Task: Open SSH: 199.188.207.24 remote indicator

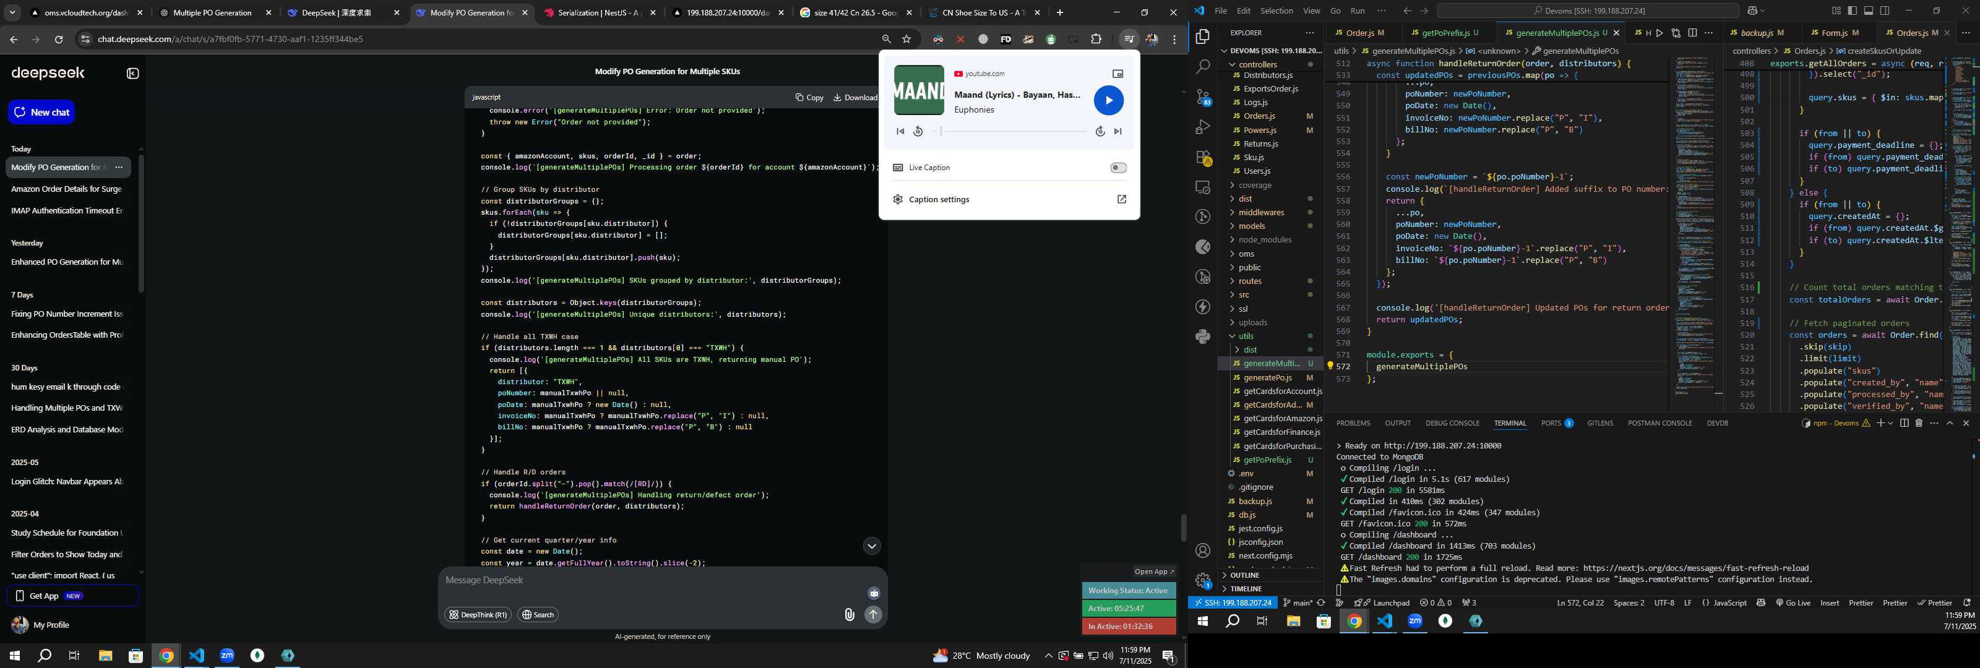Action: (1232, 604)
